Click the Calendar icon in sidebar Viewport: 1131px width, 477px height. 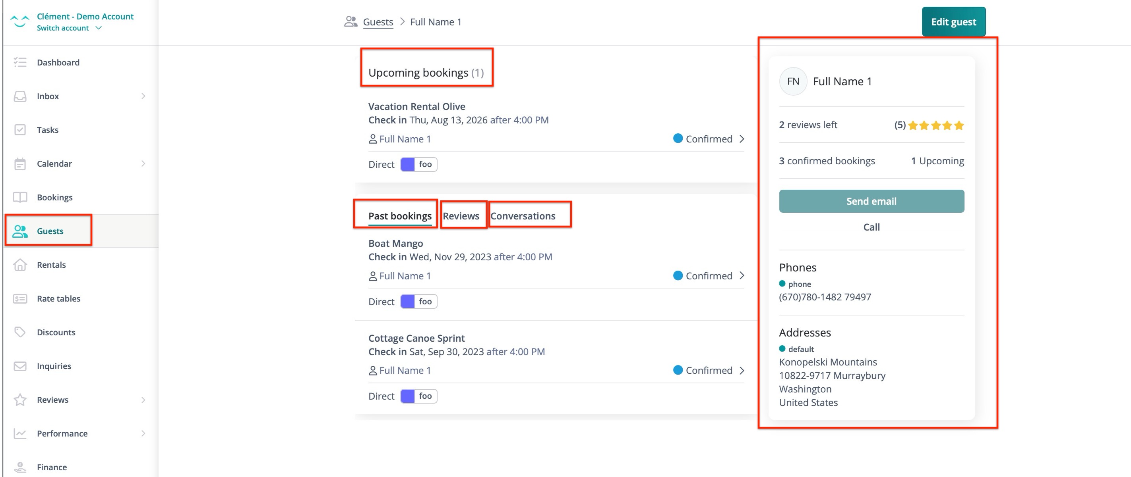coord(20,163)
